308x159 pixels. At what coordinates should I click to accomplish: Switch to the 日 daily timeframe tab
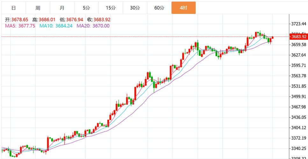click(x=14, y=8)
